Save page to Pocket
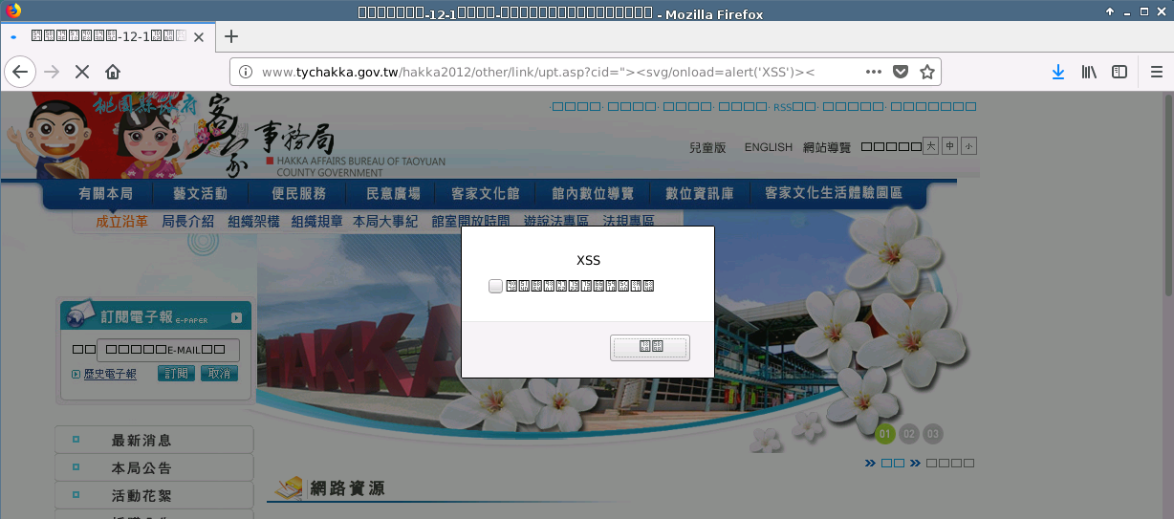The image size is (1174, 519). point(901,72)
